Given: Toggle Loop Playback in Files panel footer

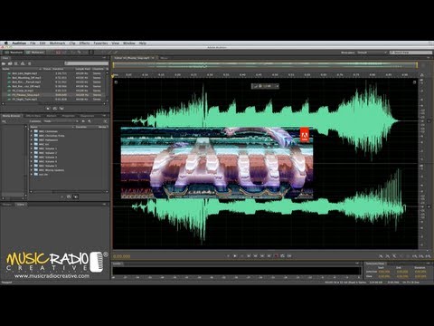Looking at the screenshot, I should click(55, 108).
